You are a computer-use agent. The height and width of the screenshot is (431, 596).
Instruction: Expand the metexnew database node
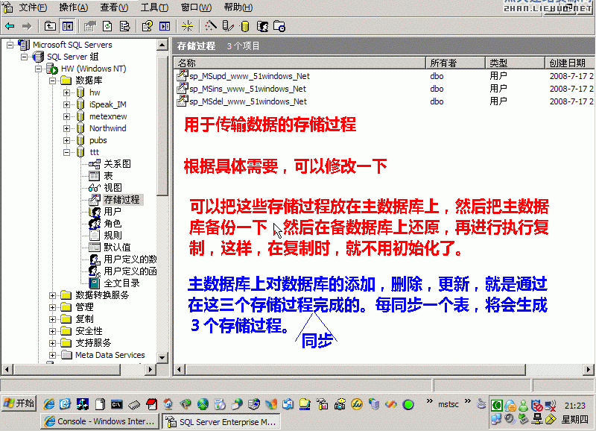pyautogui.click(x=66, y=116)
